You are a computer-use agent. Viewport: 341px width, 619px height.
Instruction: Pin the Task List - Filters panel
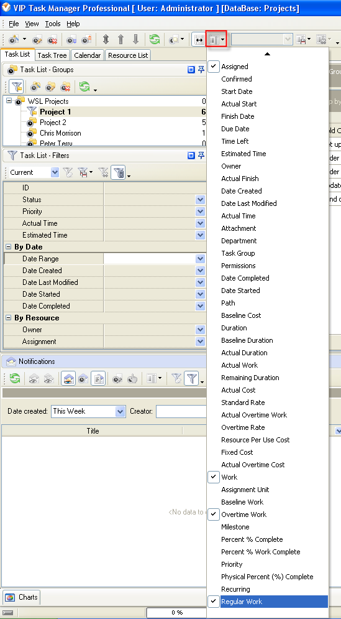pos(201,156)
